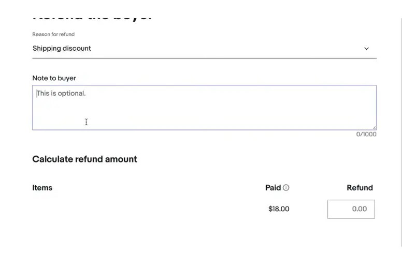The image size is (402, 265).
Task: Click the Refund column header
Action: (360, 188)
